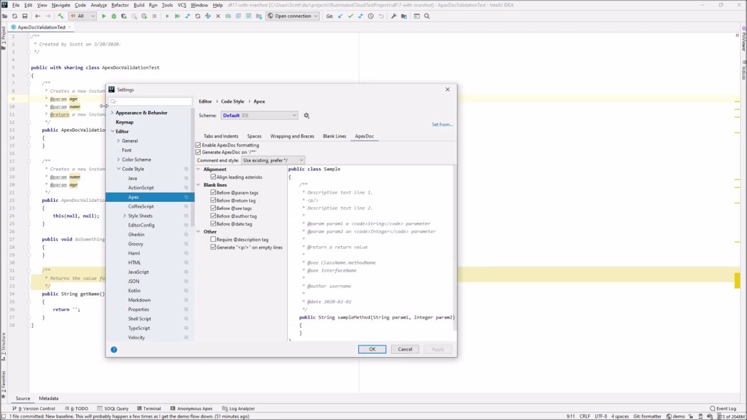Uncheck Before @author tag checkbox

[x=213, y=216]
